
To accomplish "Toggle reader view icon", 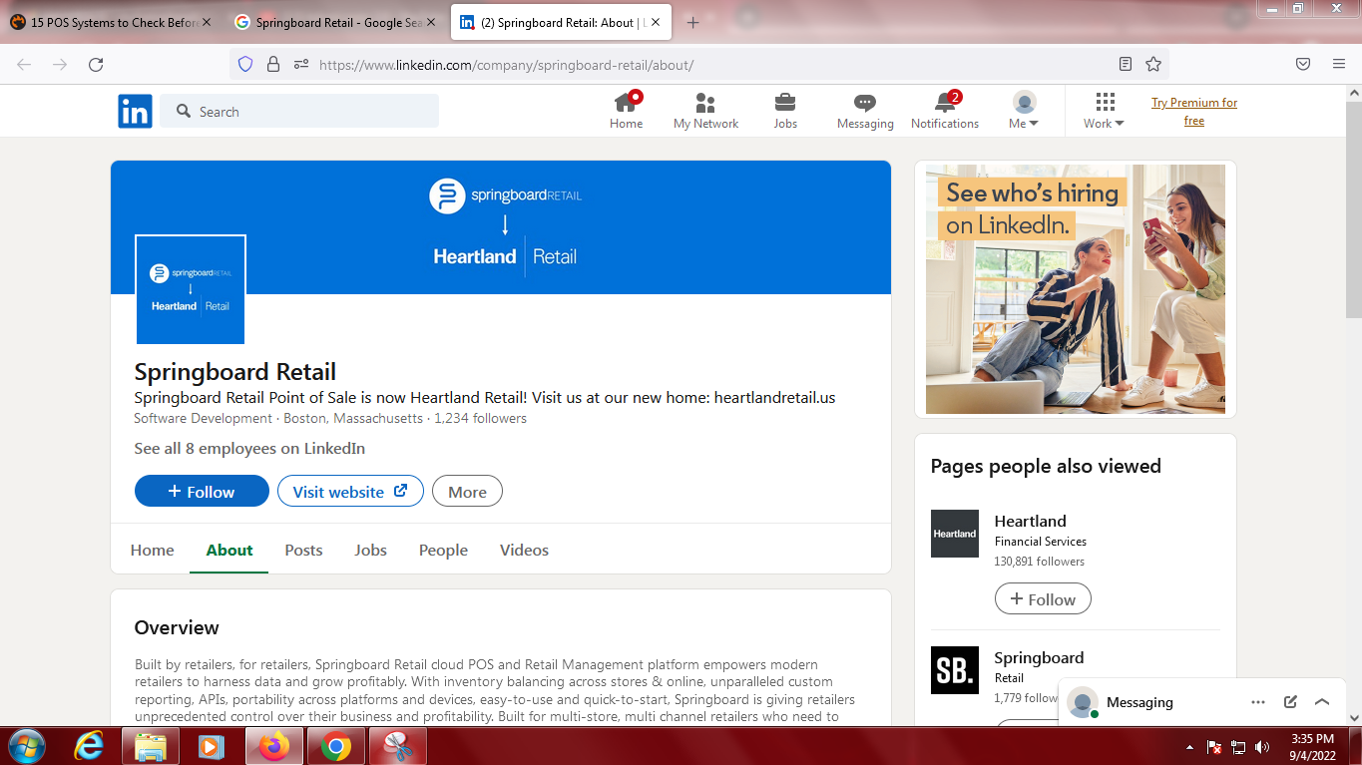I will point(1126,64).
